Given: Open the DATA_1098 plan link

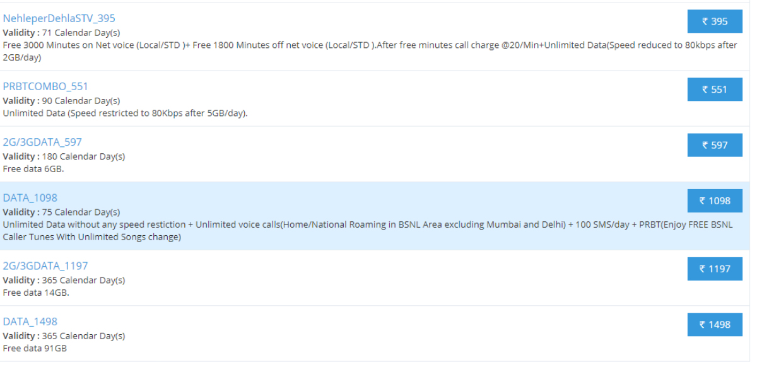Looking at the screenshot, I should coord(30,197).
